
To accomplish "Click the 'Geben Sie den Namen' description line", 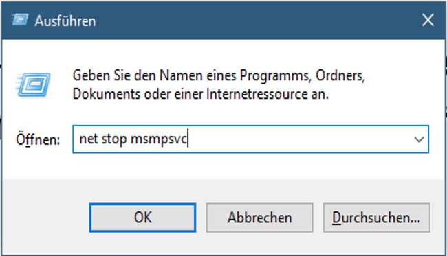I will (219, 76).
